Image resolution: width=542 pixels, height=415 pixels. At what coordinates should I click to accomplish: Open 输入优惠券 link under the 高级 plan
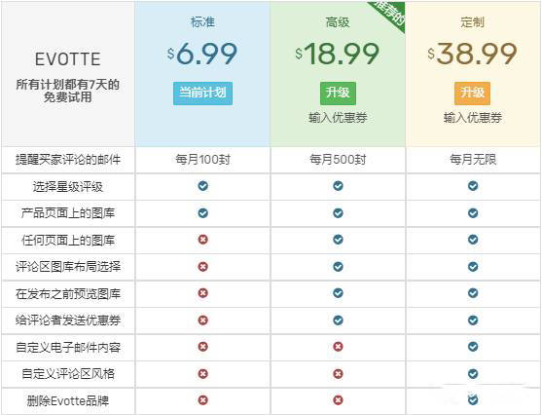pos(338,118)
